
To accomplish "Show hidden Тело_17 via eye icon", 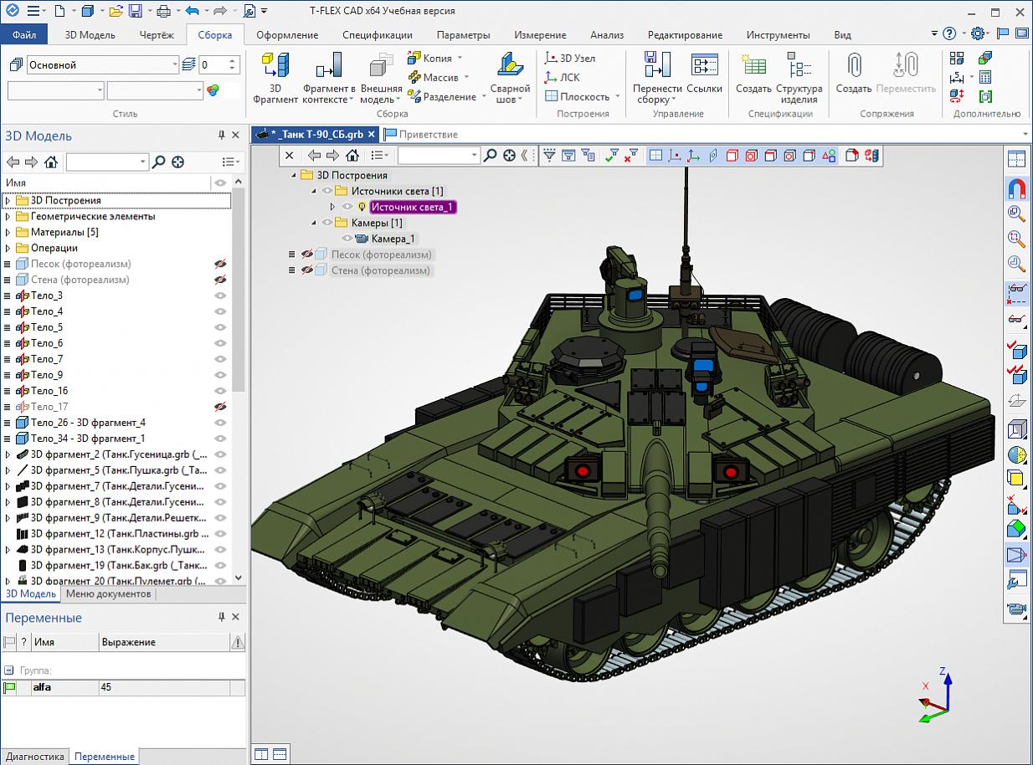I will point(220,407).
